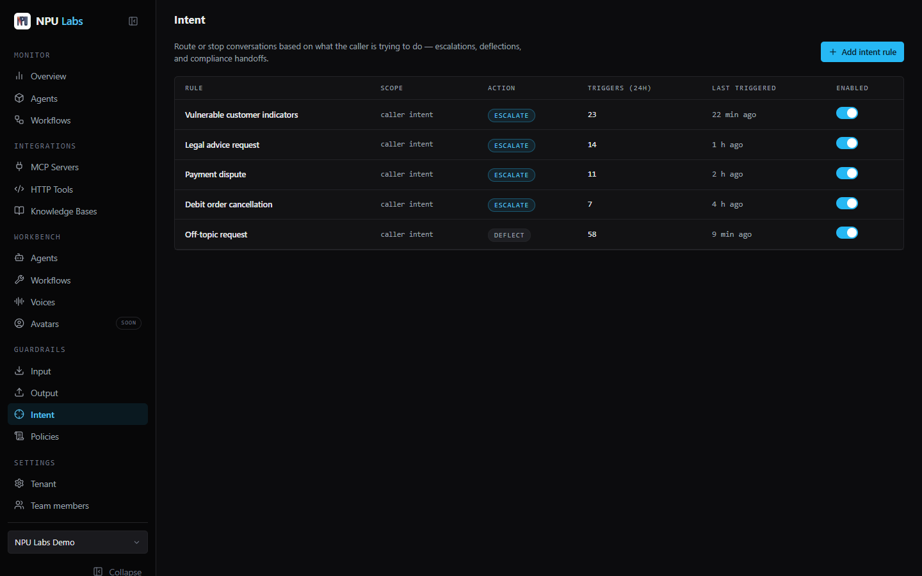The width and height of the screenshot is (922, 576).
Task: Click the 58 triggers count
Action: [592, 234]
